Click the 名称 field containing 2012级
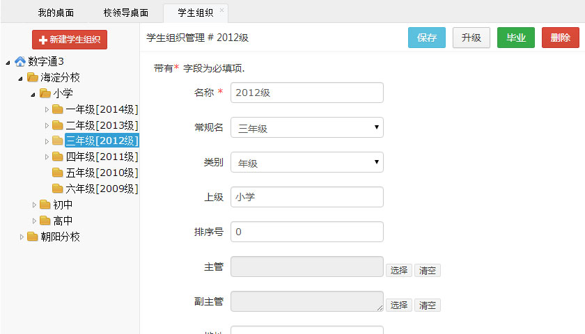This screenshot has height=334, width=585. coord(306,93)
